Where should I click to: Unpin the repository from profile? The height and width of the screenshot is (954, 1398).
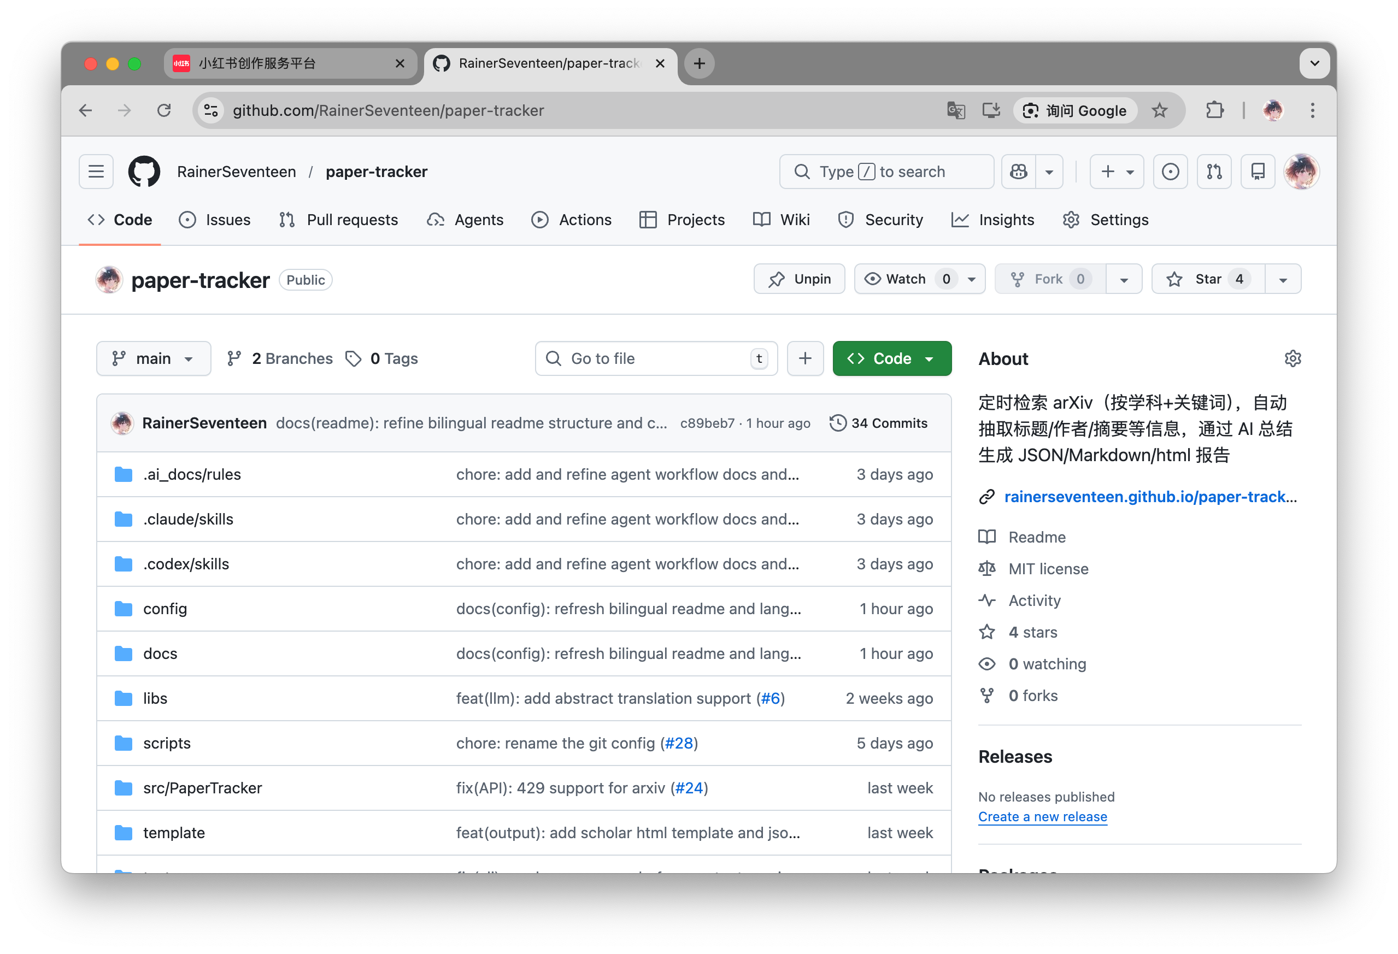(800, 279)
